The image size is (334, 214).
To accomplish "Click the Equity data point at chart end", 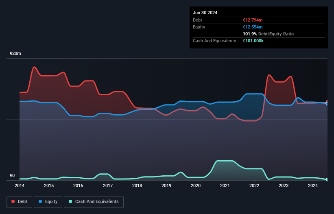I will click(x=327, y=104).
